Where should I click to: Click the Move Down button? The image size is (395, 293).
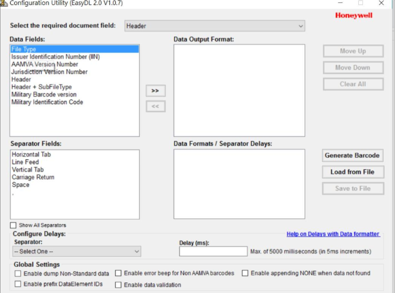click(x=353, y=68)
